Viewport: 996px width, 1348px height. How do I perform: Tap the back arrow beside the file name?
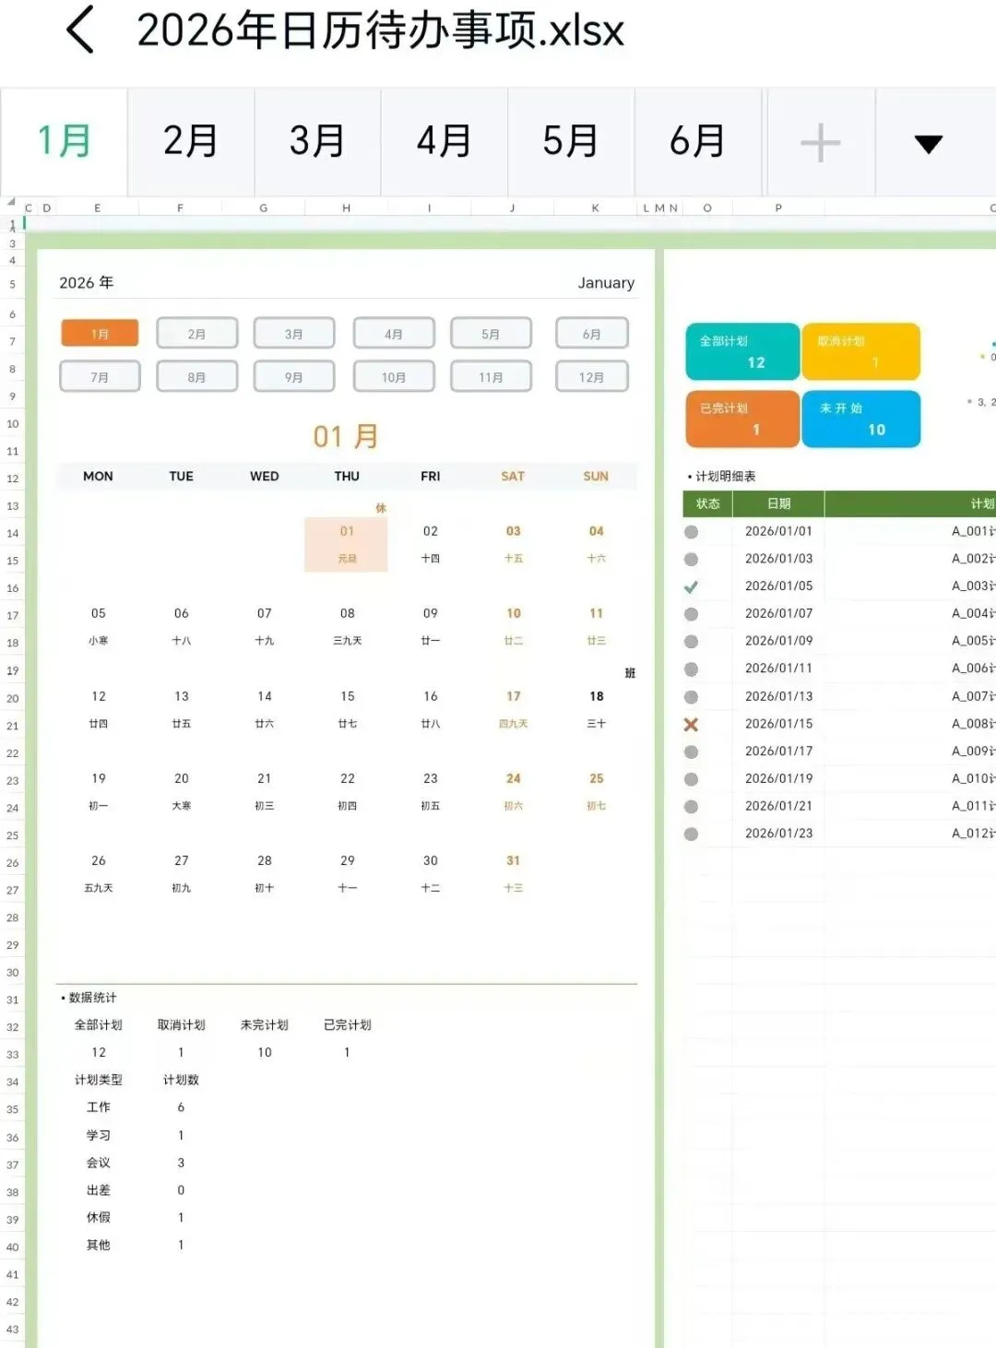81,30
